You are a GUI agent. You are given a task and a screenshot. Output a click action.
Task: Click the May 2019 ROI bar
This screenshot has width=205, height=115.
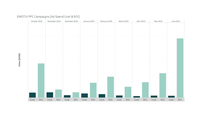point(163,85)
